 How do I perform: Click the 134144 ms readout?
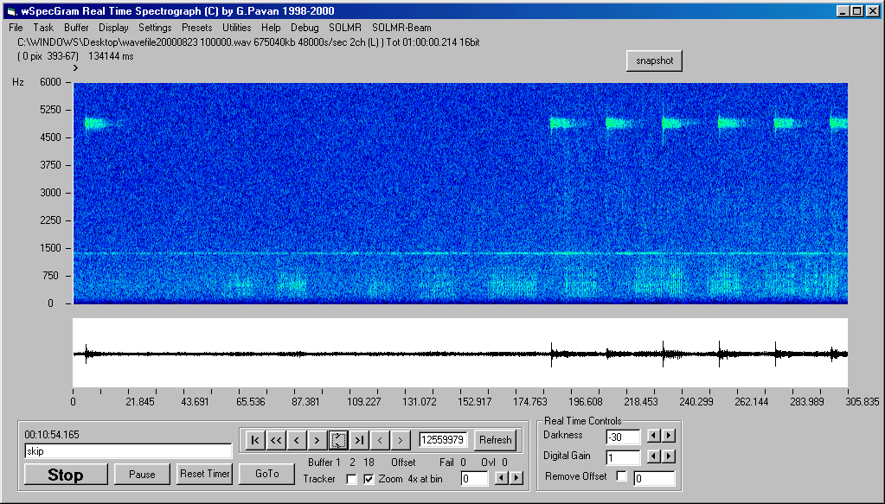112,56
